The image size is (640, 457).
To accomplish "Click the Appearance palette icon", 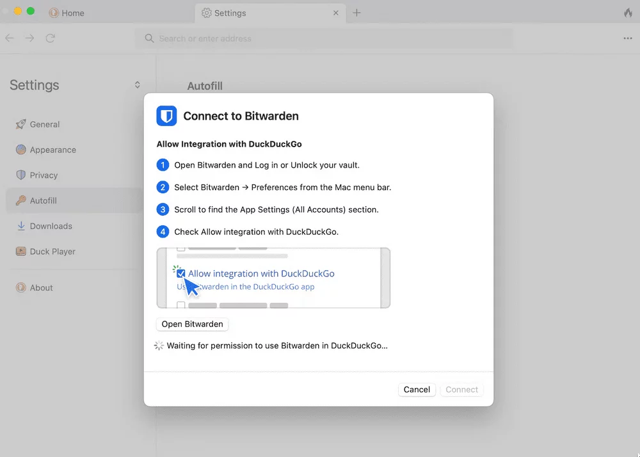I will (x=21, y=150).
